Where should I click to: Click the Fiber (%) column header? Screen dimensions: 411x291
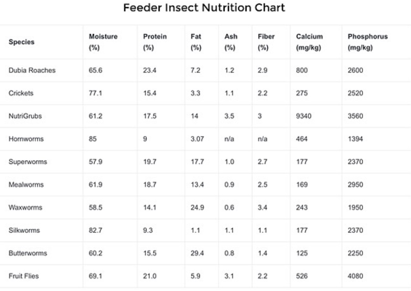[x=266, y=43]
